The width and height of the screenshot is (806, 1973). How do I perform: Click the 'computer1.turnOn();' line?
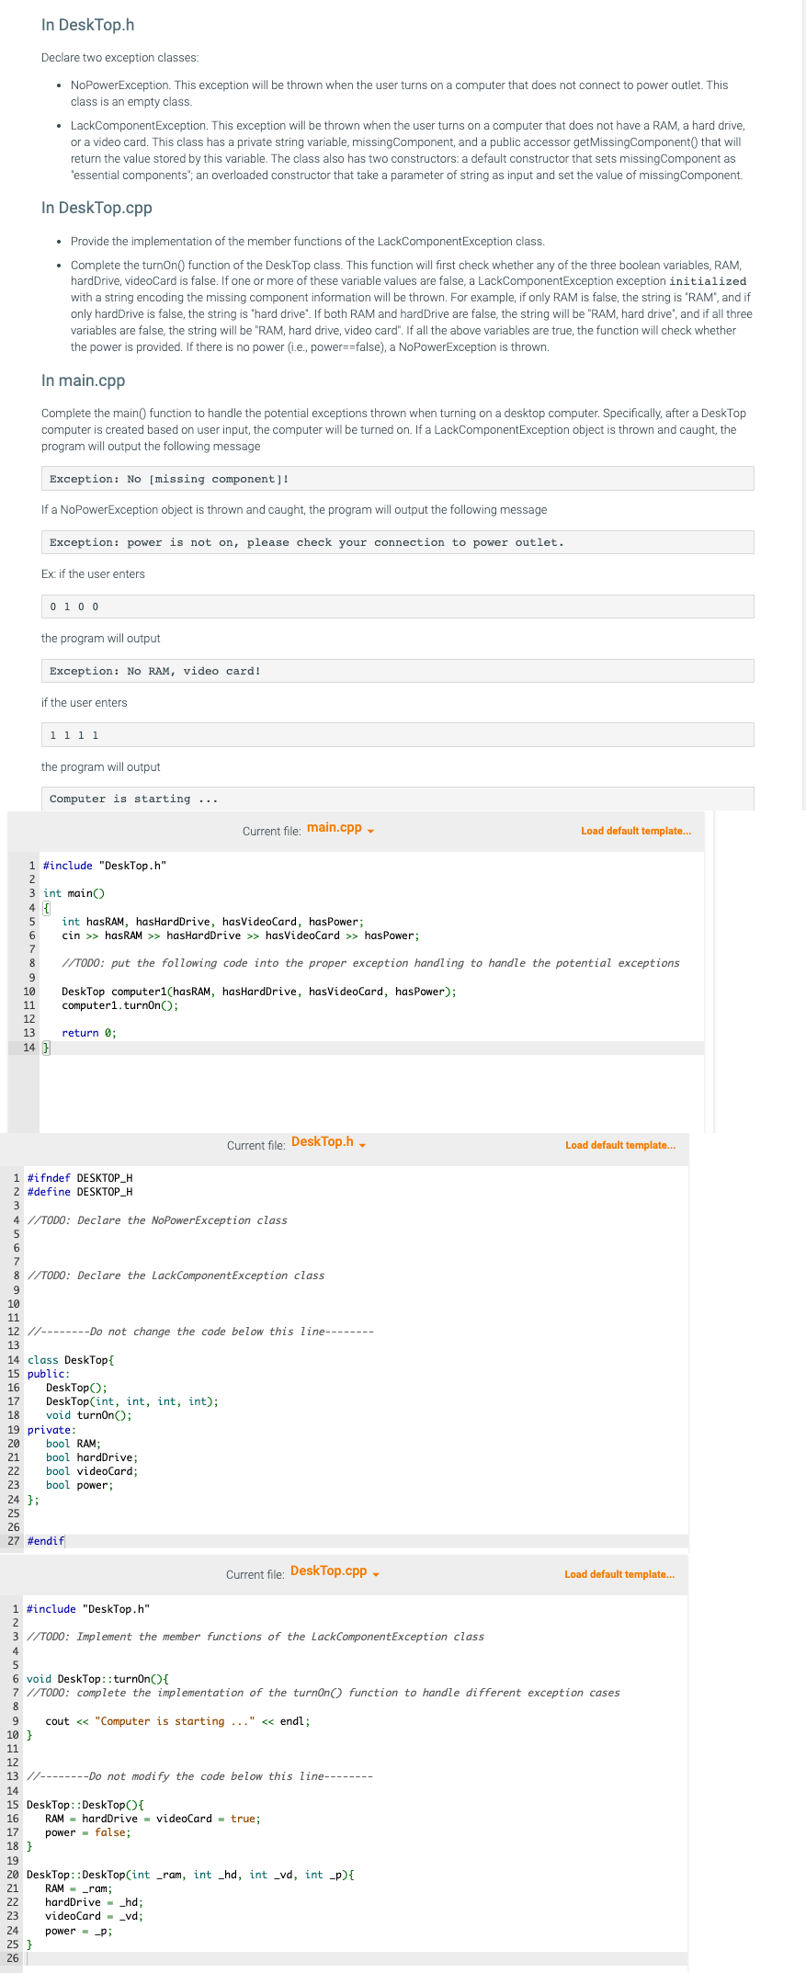pos(119,1005)
